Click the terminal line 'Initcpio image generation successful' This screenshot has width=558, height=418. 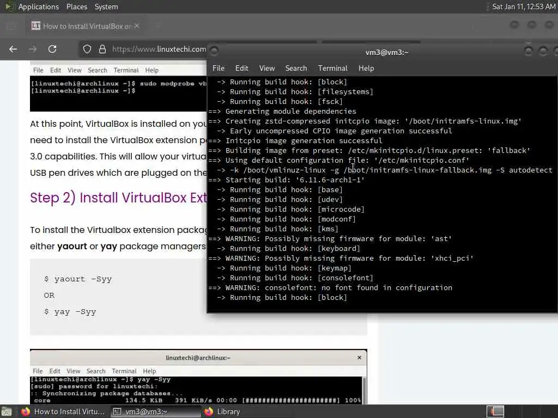pos(304,141)
